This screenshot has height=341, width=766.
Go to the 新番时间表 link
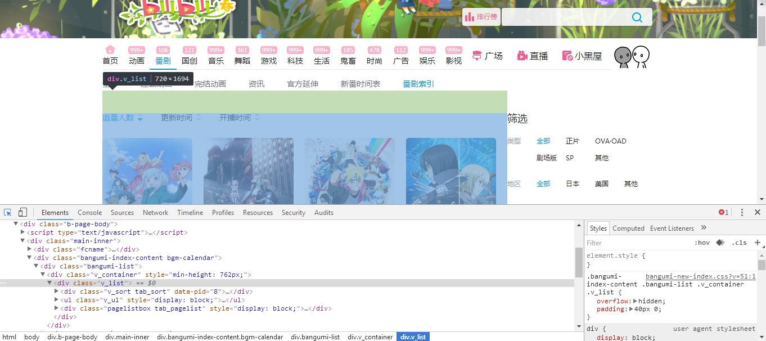(361, 84)
